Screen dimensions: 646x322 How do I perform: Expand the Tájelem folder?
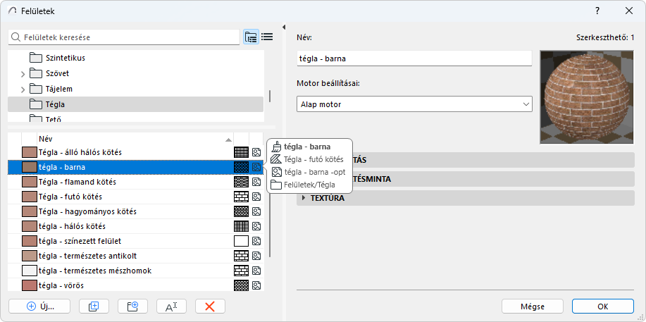coord(23,89)
